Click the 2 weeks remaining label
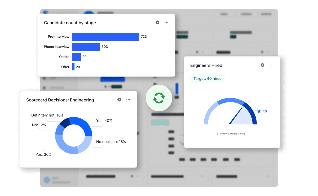 coord(230,133)
